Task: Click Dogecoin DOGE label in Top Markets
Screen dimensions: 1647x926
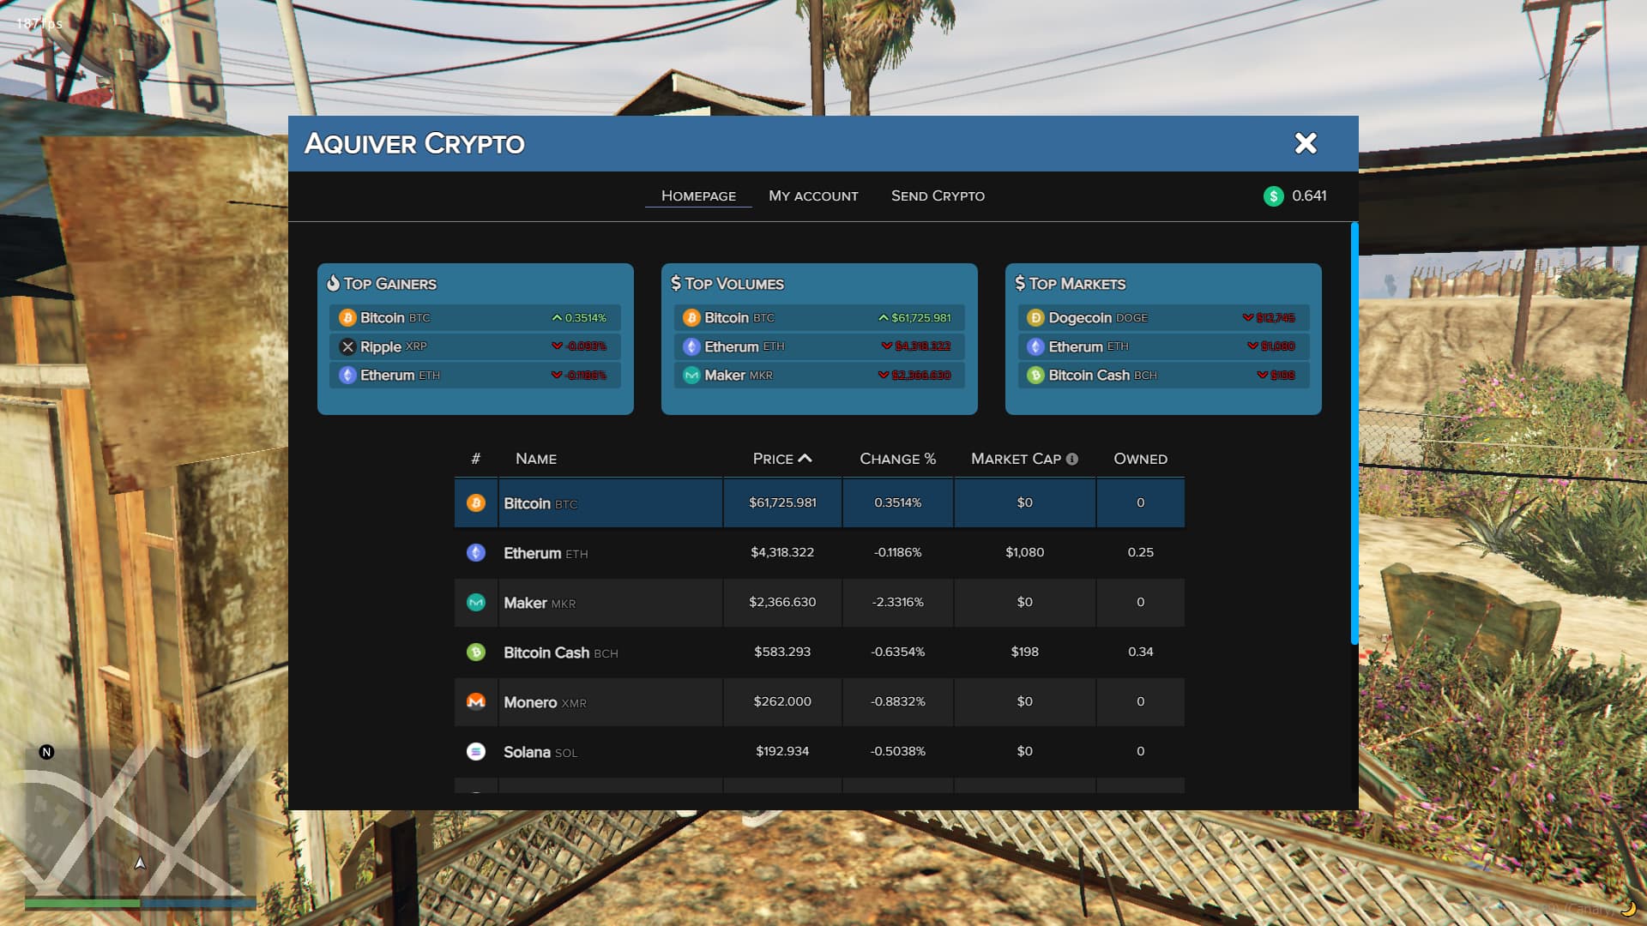Action: tap(1098, 318)
